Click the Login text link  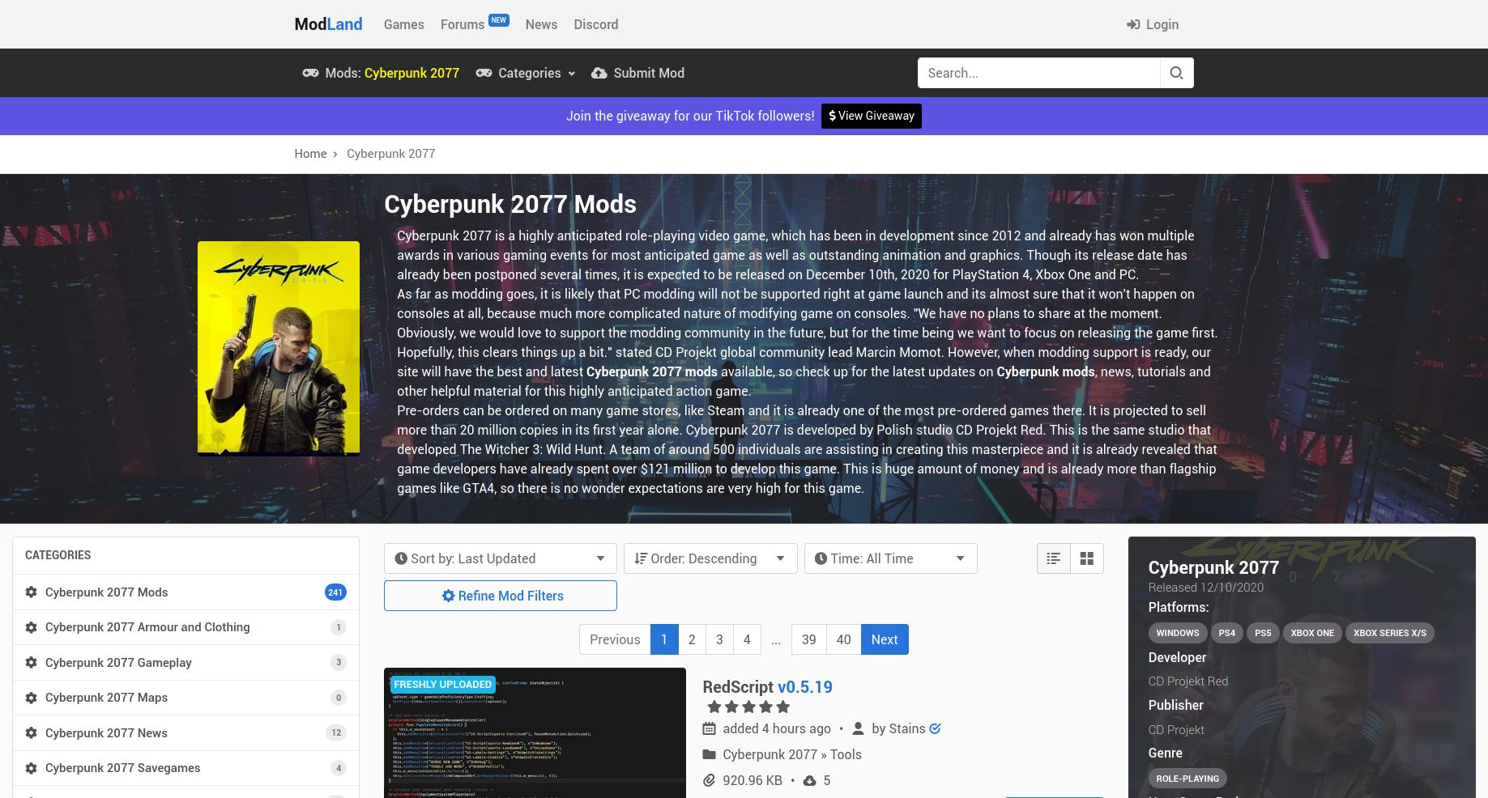[x=1162, y=24]
